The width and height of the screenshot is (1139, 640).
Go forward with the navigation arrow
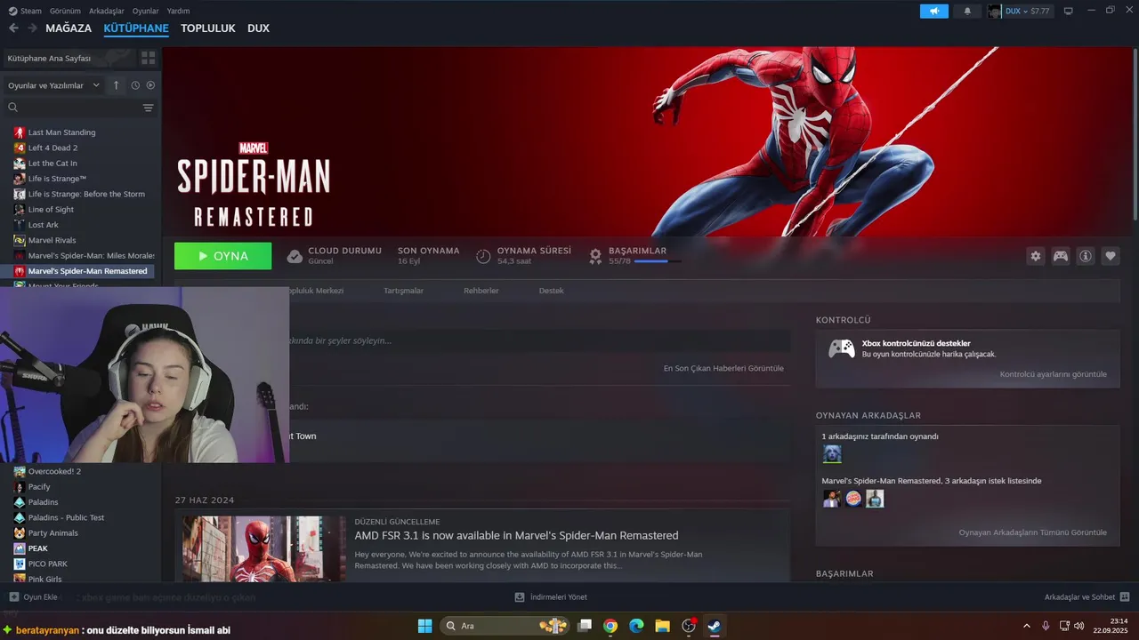[32, 28]
